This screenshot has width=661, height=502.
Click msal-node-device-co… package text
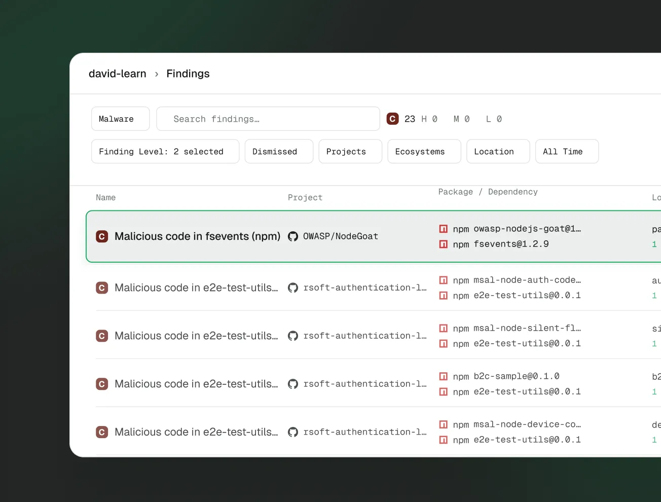tap(527, 424)
